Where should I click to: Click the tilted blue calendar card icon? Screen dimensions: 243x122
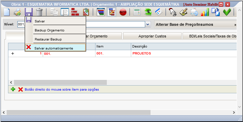tap(159, 12)
